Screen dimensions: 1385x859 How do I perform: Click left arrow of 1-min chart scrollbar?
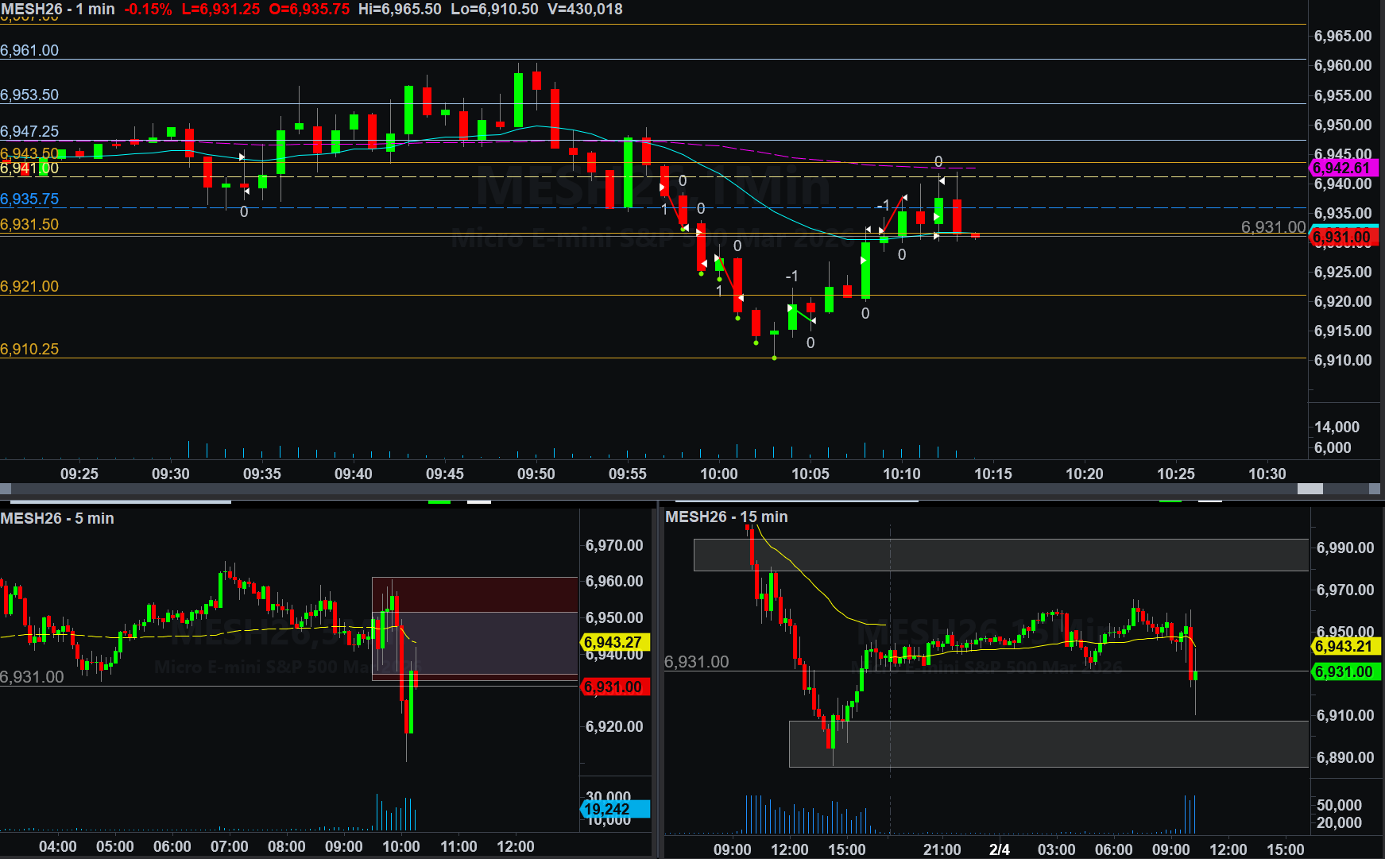click(x=6, y=489)
